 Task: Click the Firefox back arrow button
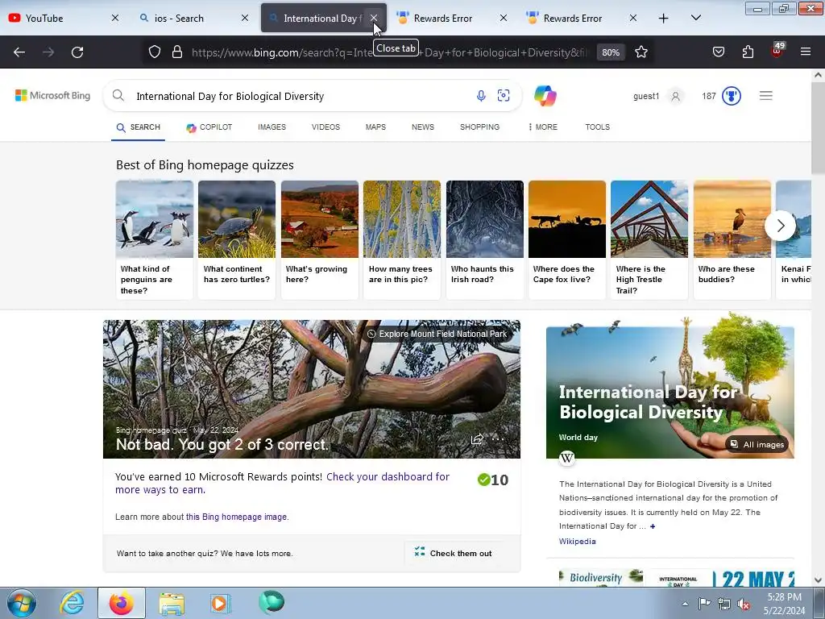click(x=19, y=52)
